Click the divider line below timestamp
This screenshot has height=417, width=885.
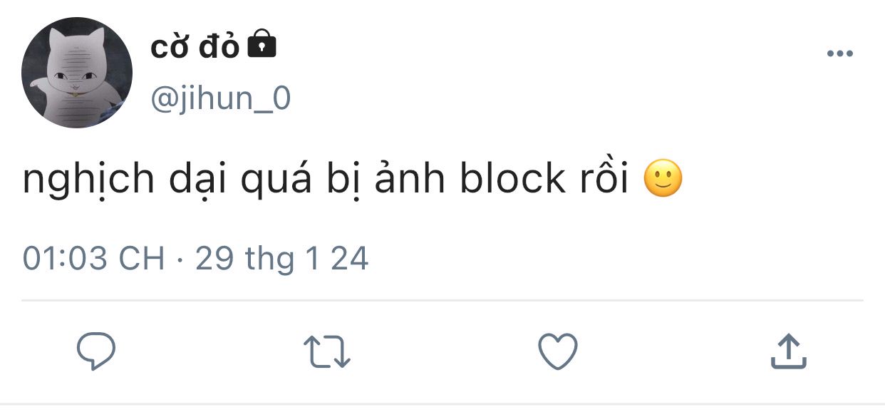[442, 300]
